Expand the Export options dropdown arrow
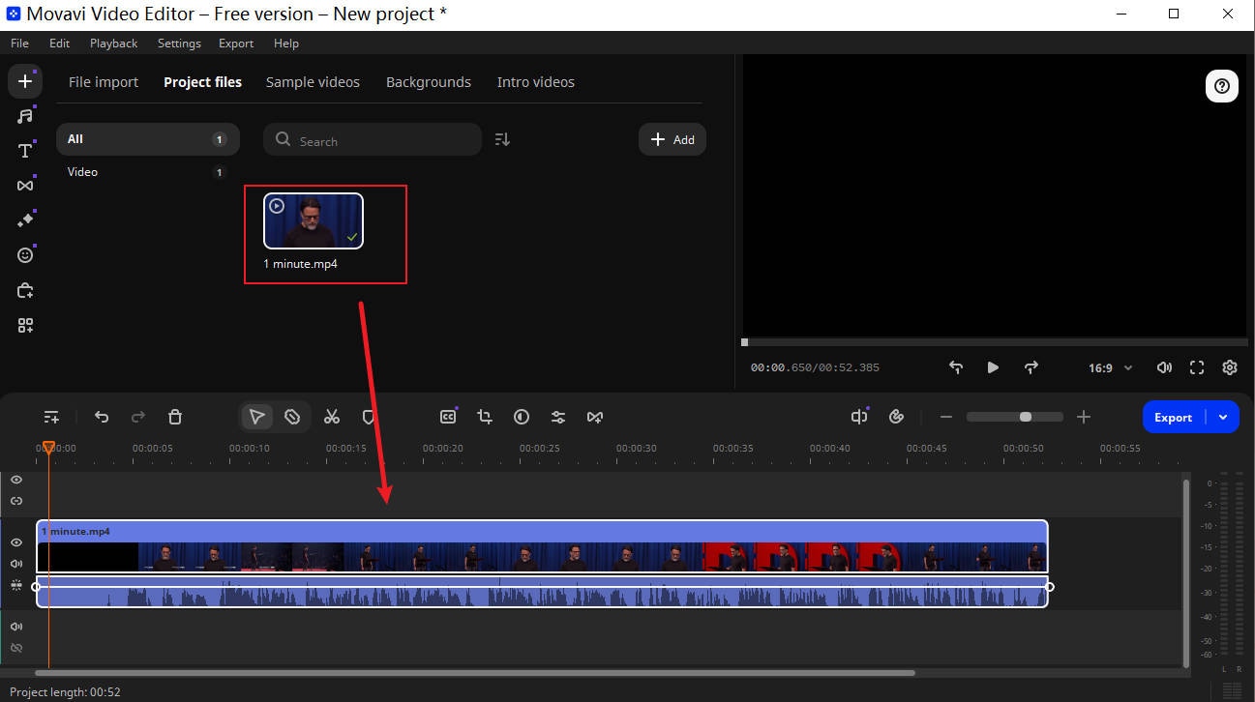Viewport: 1255px width, 702px height. tap(1223, 417)
